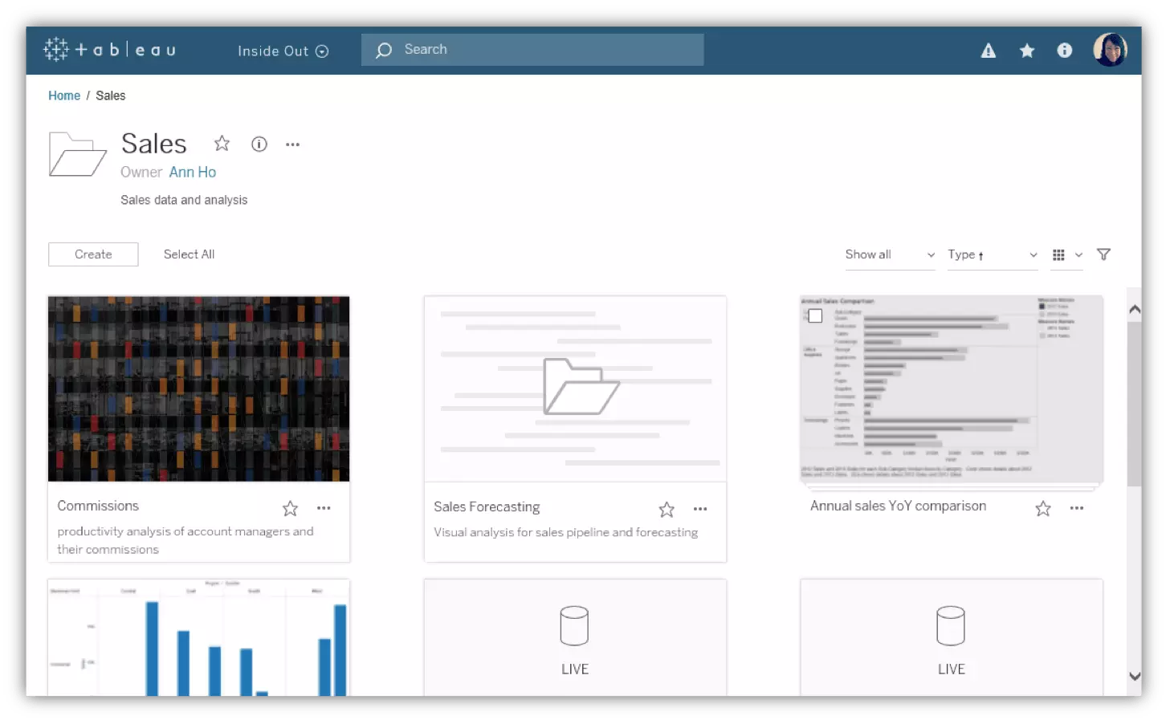Focus the Search field
The image size is (1166, 720).
(532, 50)
